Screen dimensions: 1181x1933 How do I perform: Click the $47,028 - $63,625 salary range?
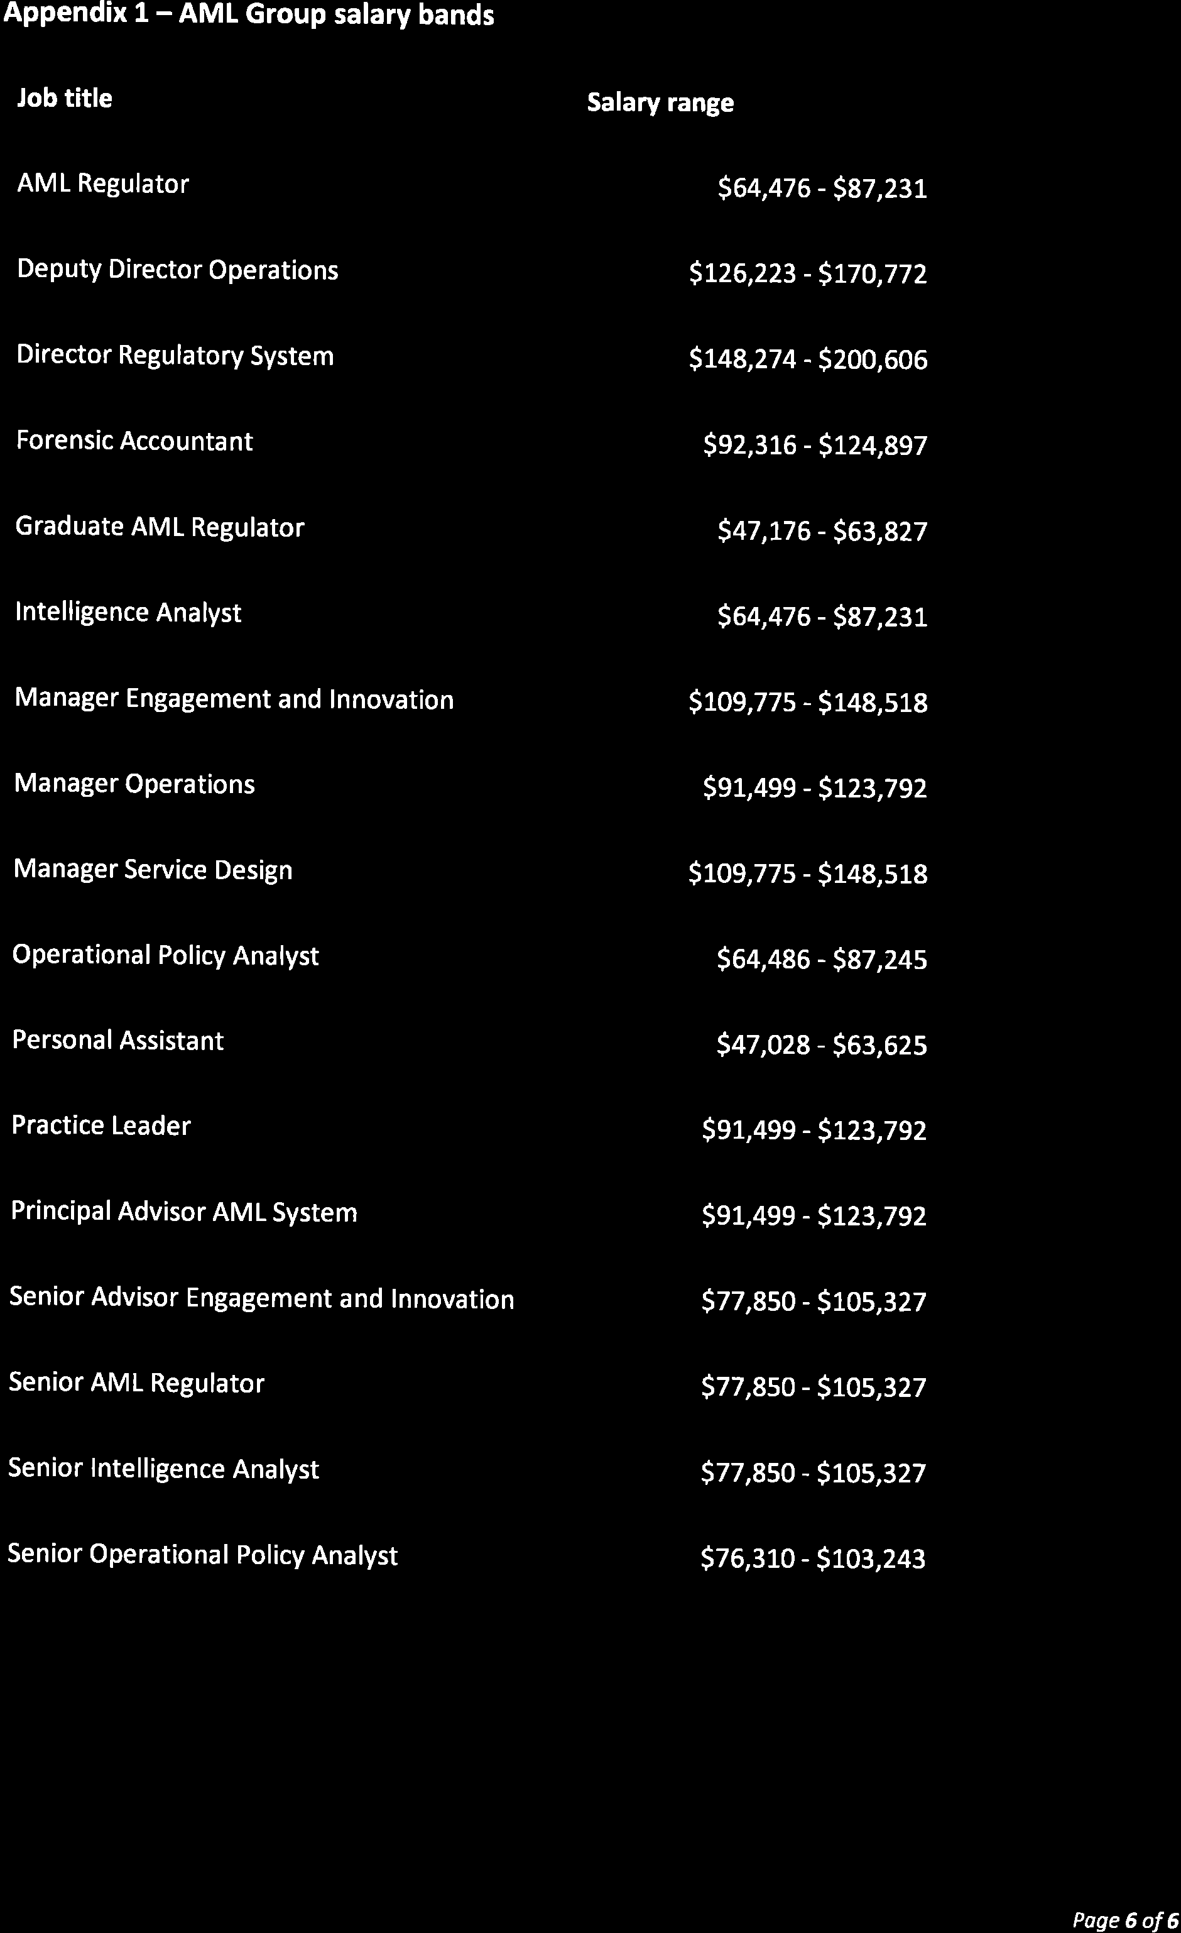821,1045
